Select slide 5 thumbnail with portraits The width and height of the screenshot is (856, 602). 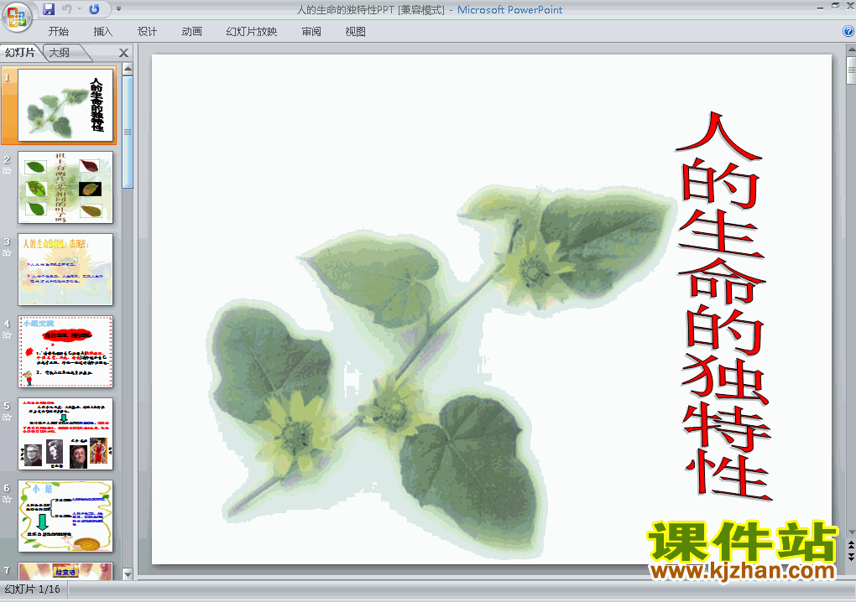[65, 434]
